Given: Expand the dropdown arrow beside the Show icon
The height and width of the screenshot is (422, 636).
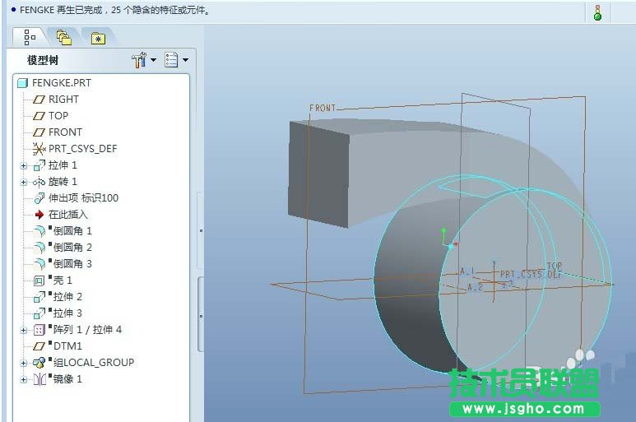Looking at the screenshot, I should (185, 60).
